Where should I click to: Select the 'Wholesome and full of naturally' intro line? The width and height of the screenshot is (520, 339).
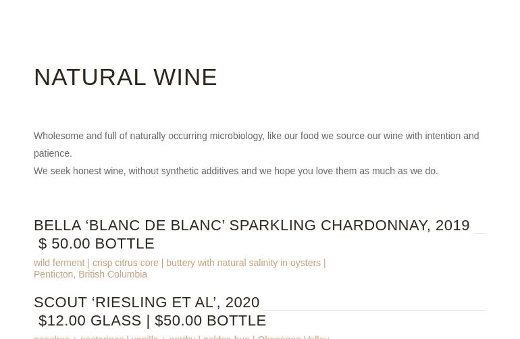pos(257,136)
